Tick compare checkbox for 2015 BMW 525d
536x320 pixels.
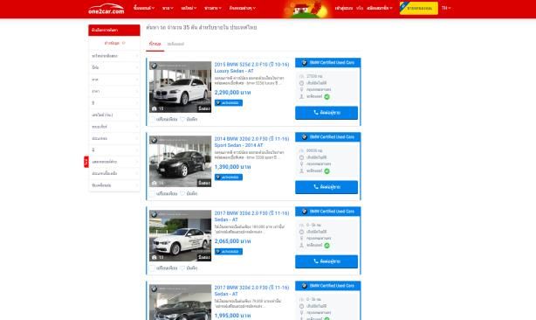[153, 119]
